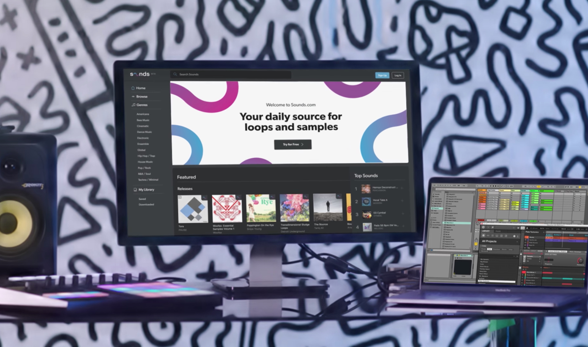
Task: Open the Log In page
Action: click(x=398, y=76)
